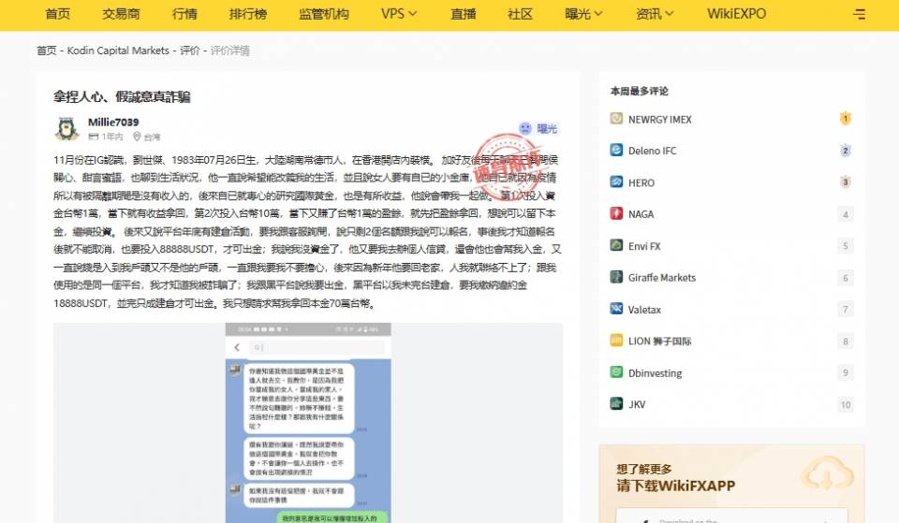Open the 直播 navigation item
The image size is (899, 523).
tap(464, 14)
